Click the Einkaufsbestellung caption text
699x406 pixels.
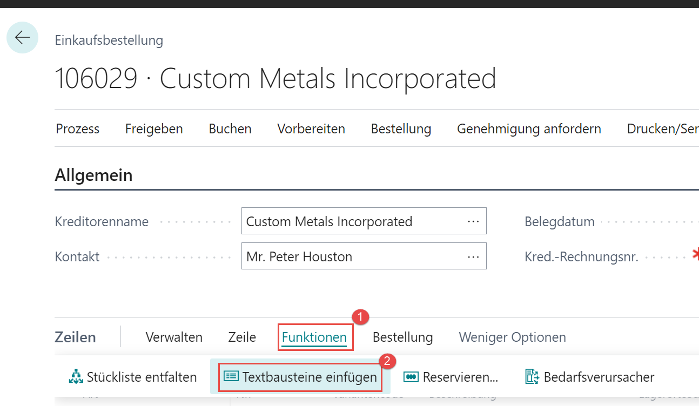(x=109, y=40)
